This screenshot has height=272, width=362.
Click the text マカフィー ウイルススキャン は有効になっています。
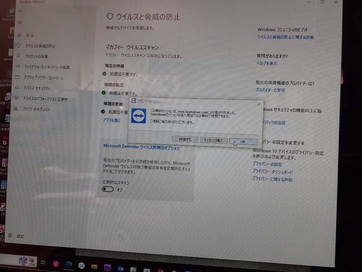(x=143, y=56)
